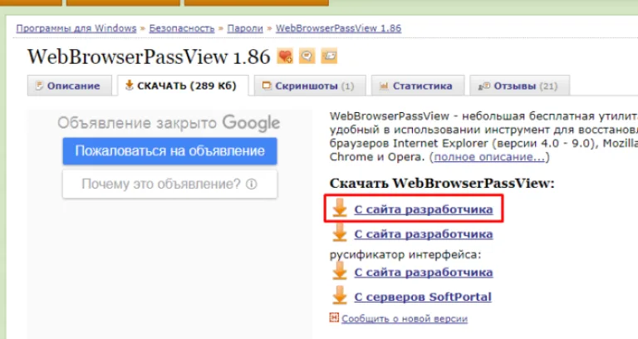
Task: Click the red icon beside Сообщить о новой версии
Action: pyautogui.click(x=334, y=317)
